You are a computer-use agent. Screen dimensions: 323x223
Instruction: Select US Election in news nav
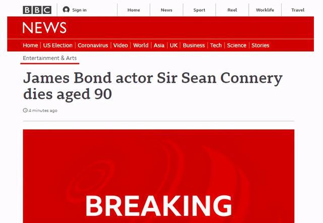coord(58,45)
